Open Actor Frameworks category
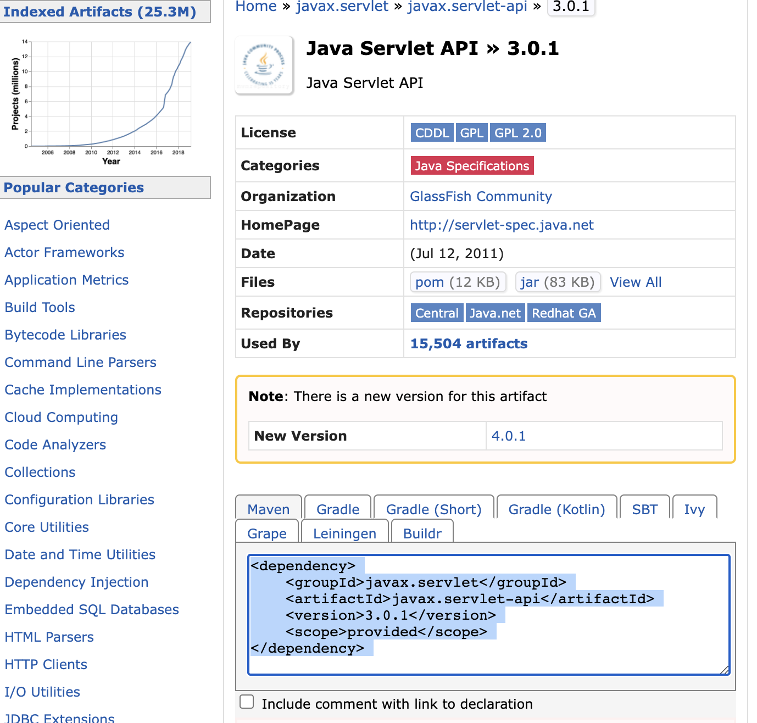This screenshot has width=757, height=723. tap(64, 252)
